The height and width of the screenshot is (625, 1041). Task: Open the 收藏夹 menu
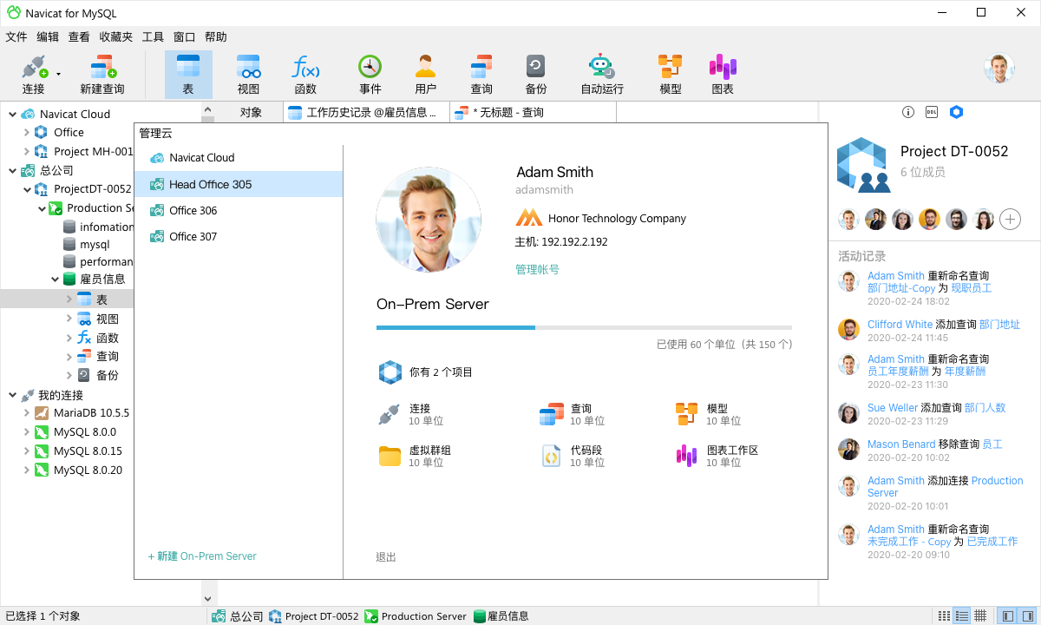(x=116, y=37)
